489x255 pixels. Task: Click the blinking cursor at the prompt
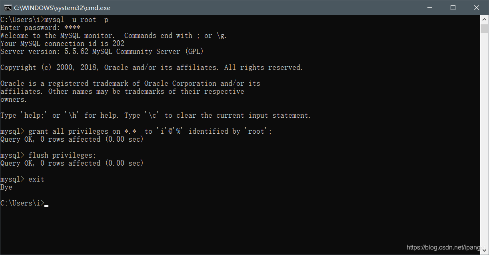pos(46,204)
